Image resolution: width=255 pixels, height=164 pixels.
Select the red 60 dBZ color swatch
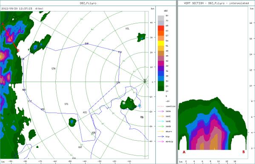(161, 28)
